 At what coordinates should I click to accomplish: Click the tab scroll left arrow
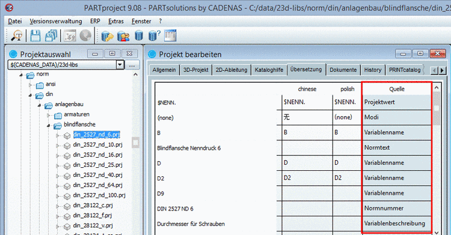pos(435,70)
